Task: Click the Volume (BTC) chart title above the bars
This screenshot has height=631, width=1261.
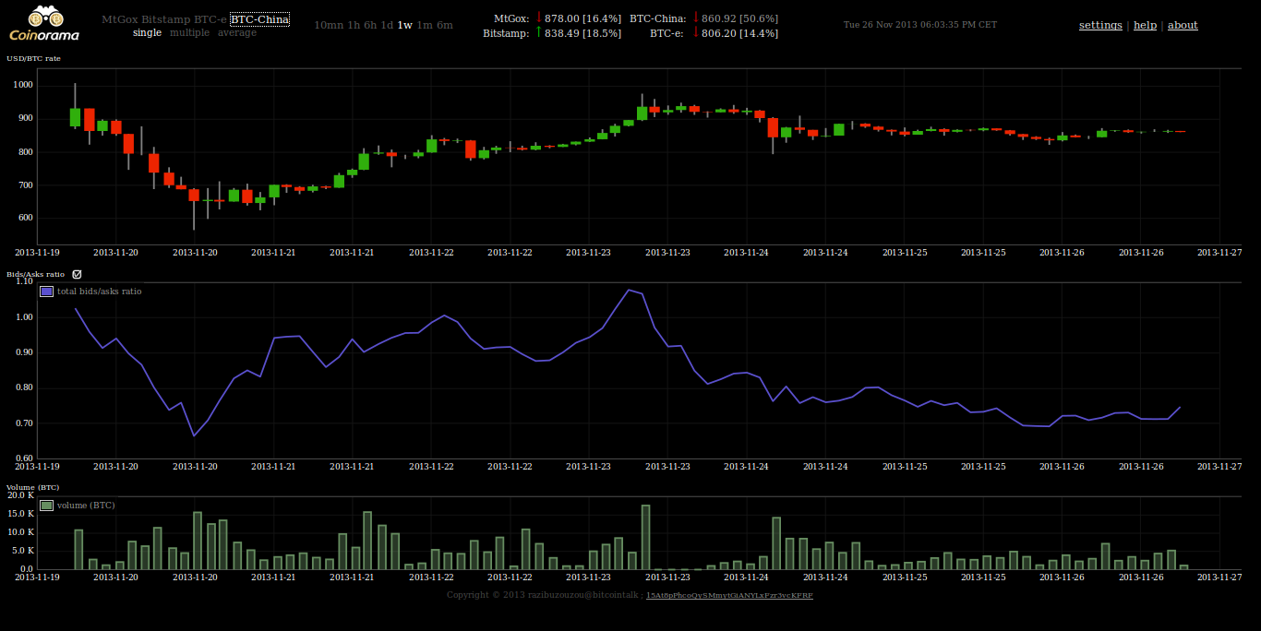Action: click(33, 486)
